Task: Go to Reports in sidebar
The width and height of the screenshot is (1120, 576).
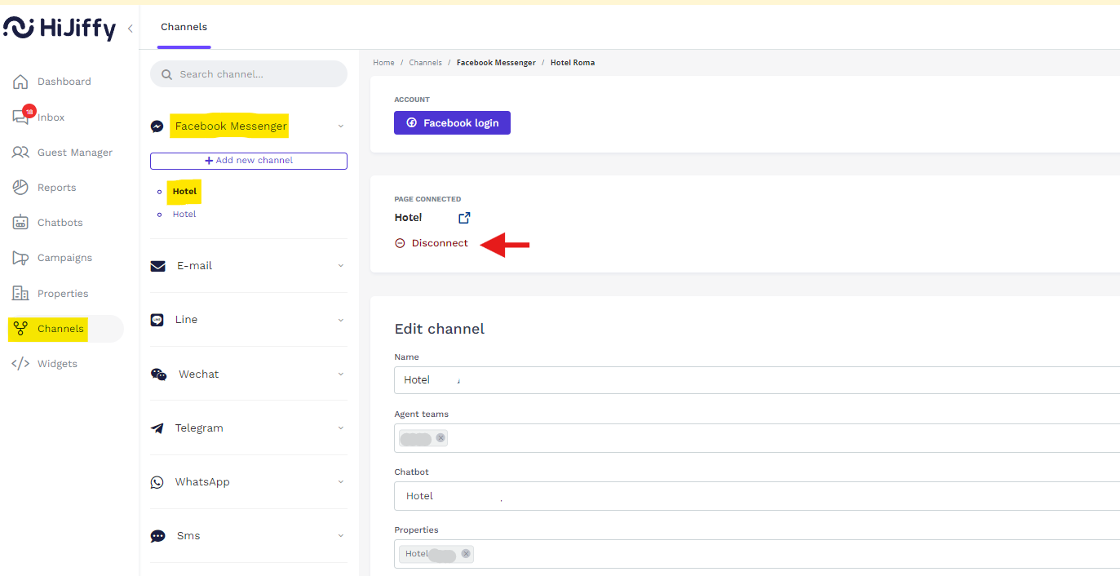Action: pyautogui.click(x=56, y=188)
